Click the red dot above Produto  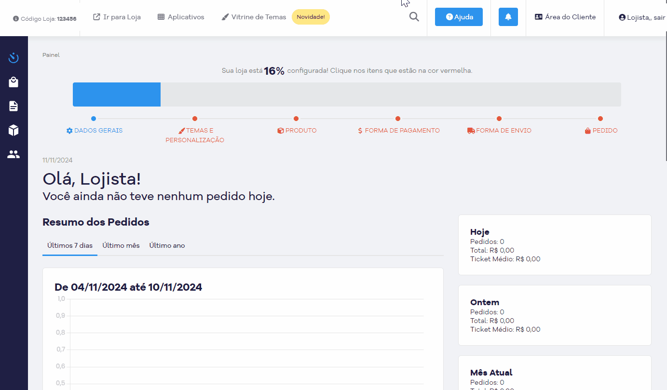coord(296,119)
